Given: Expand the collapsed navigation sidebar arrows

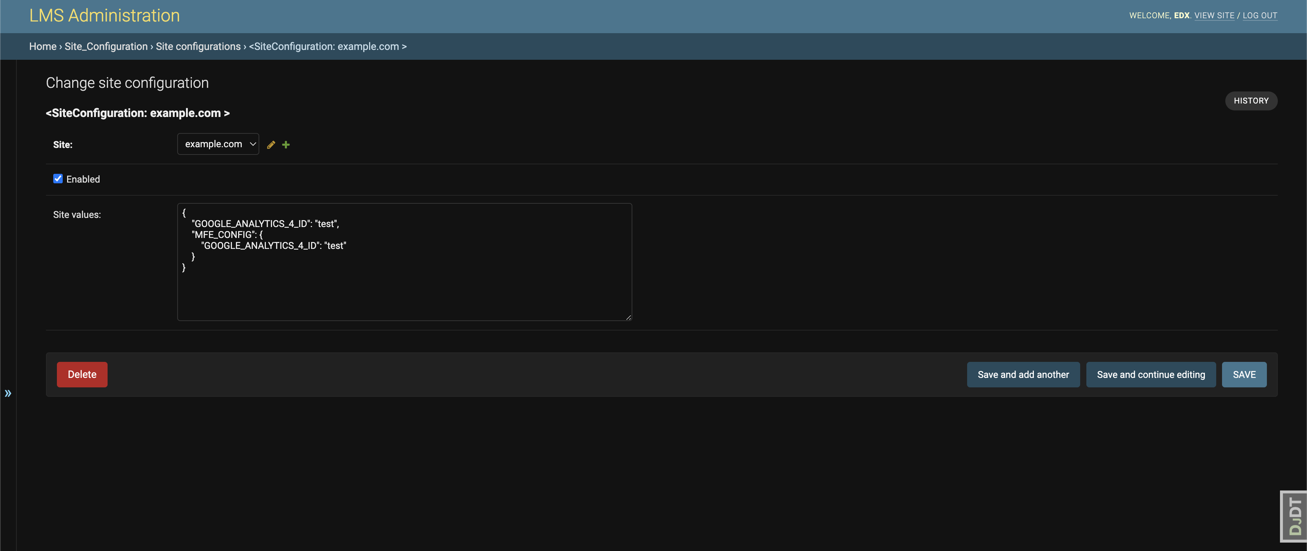Looking at the screenshot, I should (x=8, y=393).
